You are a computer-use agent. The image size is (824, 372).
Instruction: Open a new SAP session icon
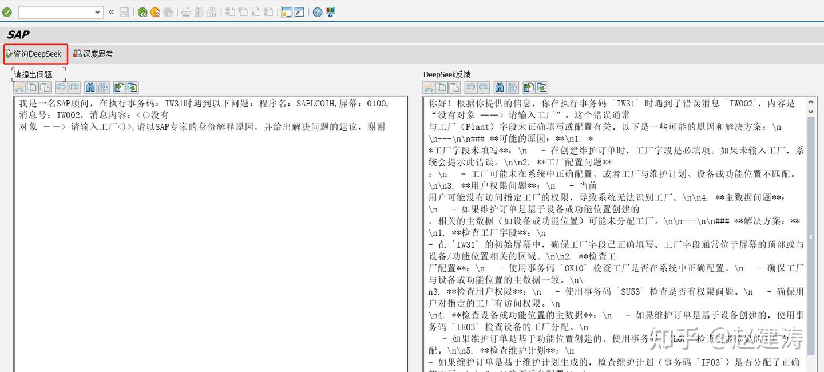click(x=286, y=11)
